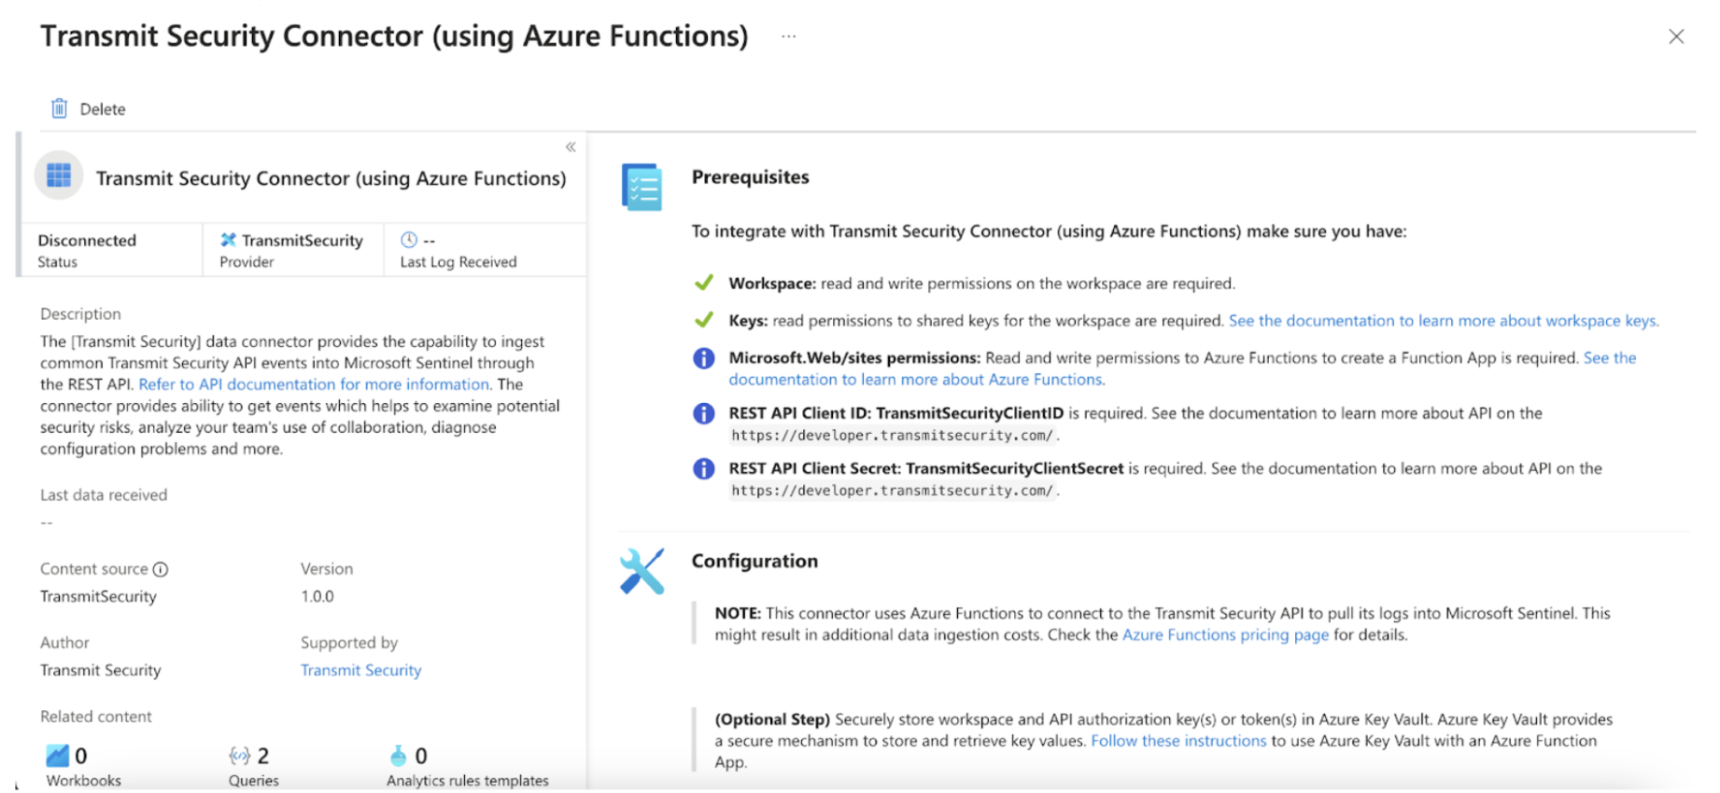This screenshot has width=1720, height=793.
Task: Click the Configuration tools icon
Action: (x=641, y=571)
